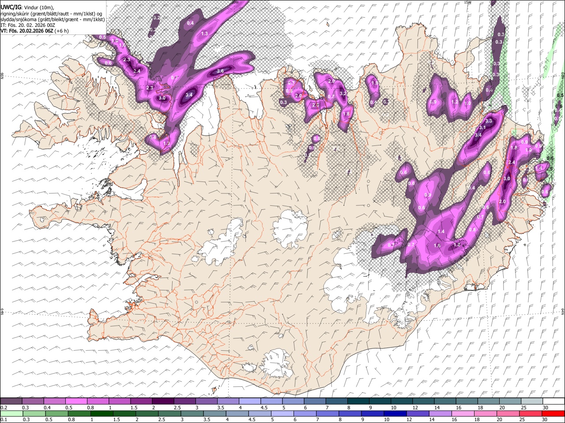Image resolution: width=565 pixels, height=423 pixels.
Task: Click the 'IT: Fös. 20. 02. 2026 00Z' line
Action: (x=28, y=26)
